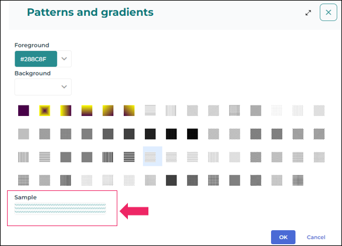Click the #288C8F foreground color swatch

pos(36,59)
